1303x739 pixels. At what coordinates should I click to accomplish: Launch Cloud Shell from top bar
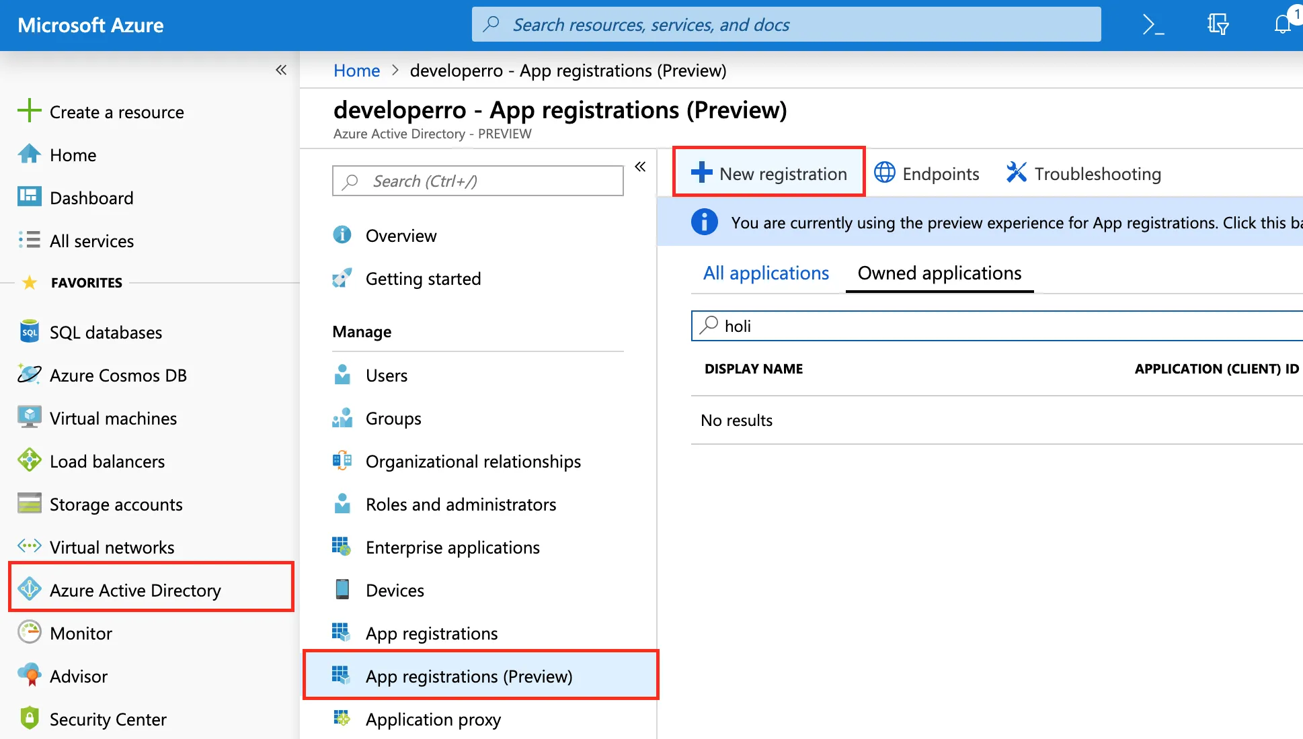(x=1152, y=24)
